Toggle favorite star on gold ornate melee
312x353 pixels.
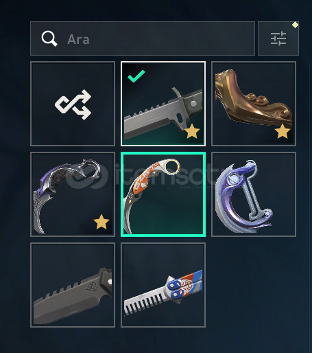coord(283,131)
